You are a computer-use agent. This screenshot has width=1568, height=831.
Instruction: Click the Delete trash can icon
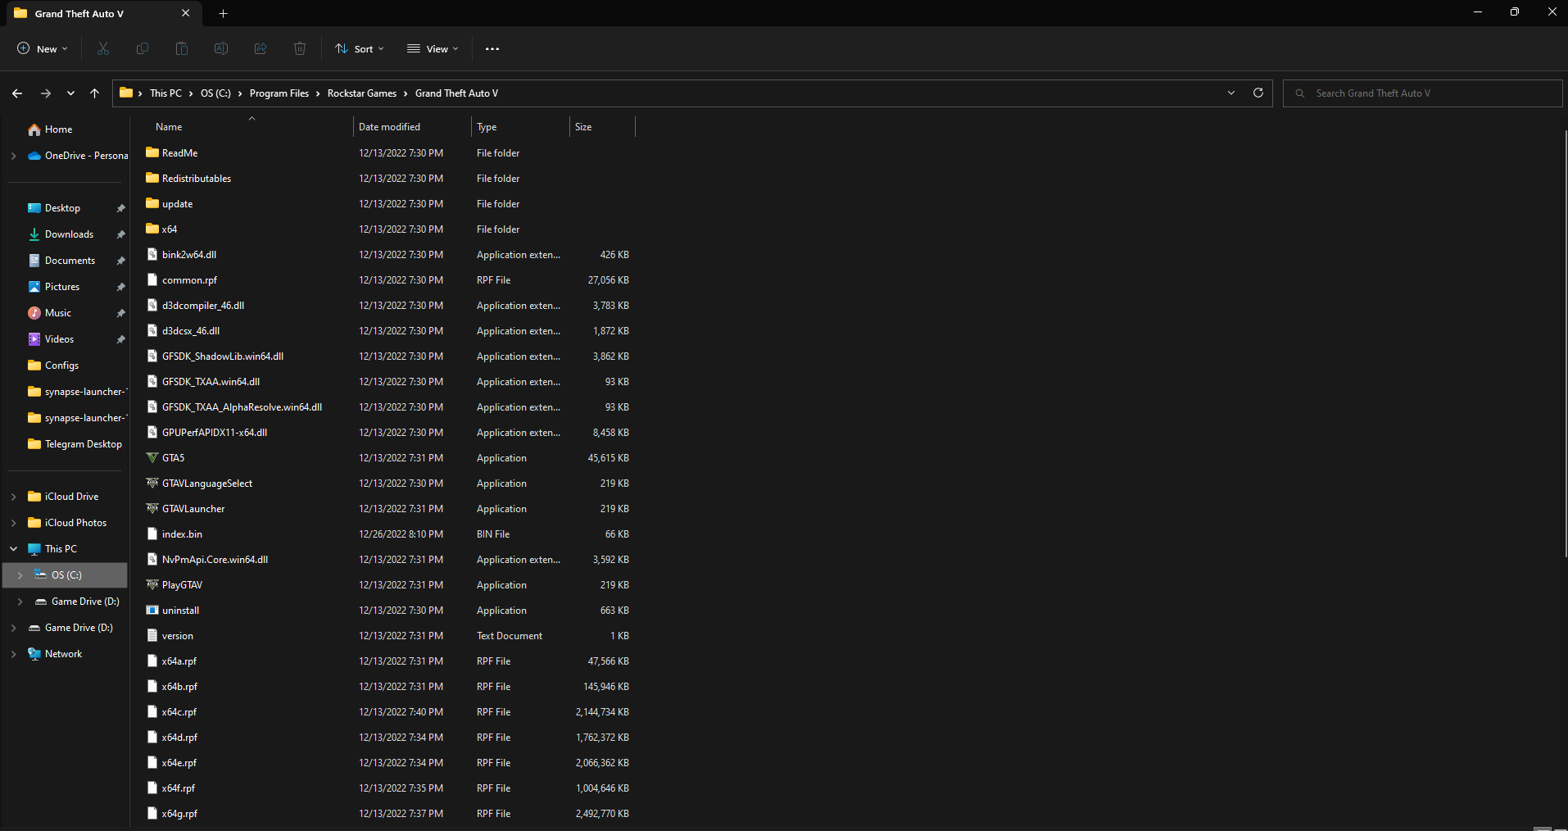[x=300, y=49]
